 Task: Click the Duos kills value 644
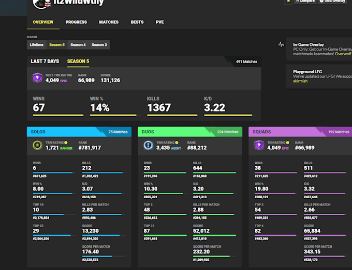(198, 168)
